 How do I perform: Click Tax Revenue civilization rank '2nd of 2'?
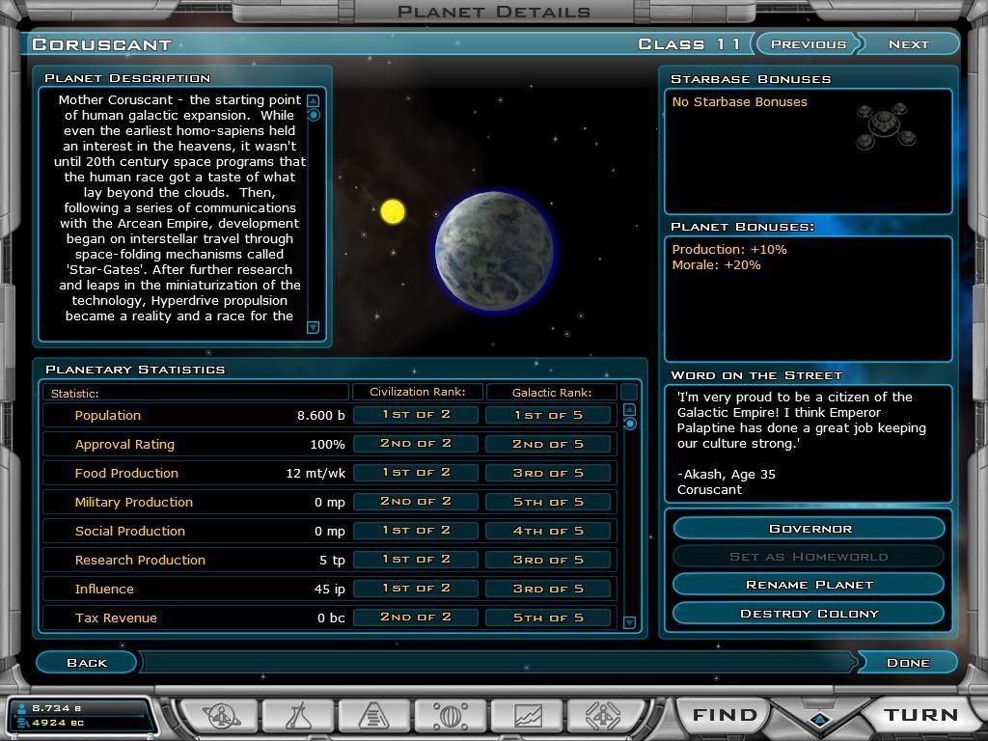(x=416, y=617)
